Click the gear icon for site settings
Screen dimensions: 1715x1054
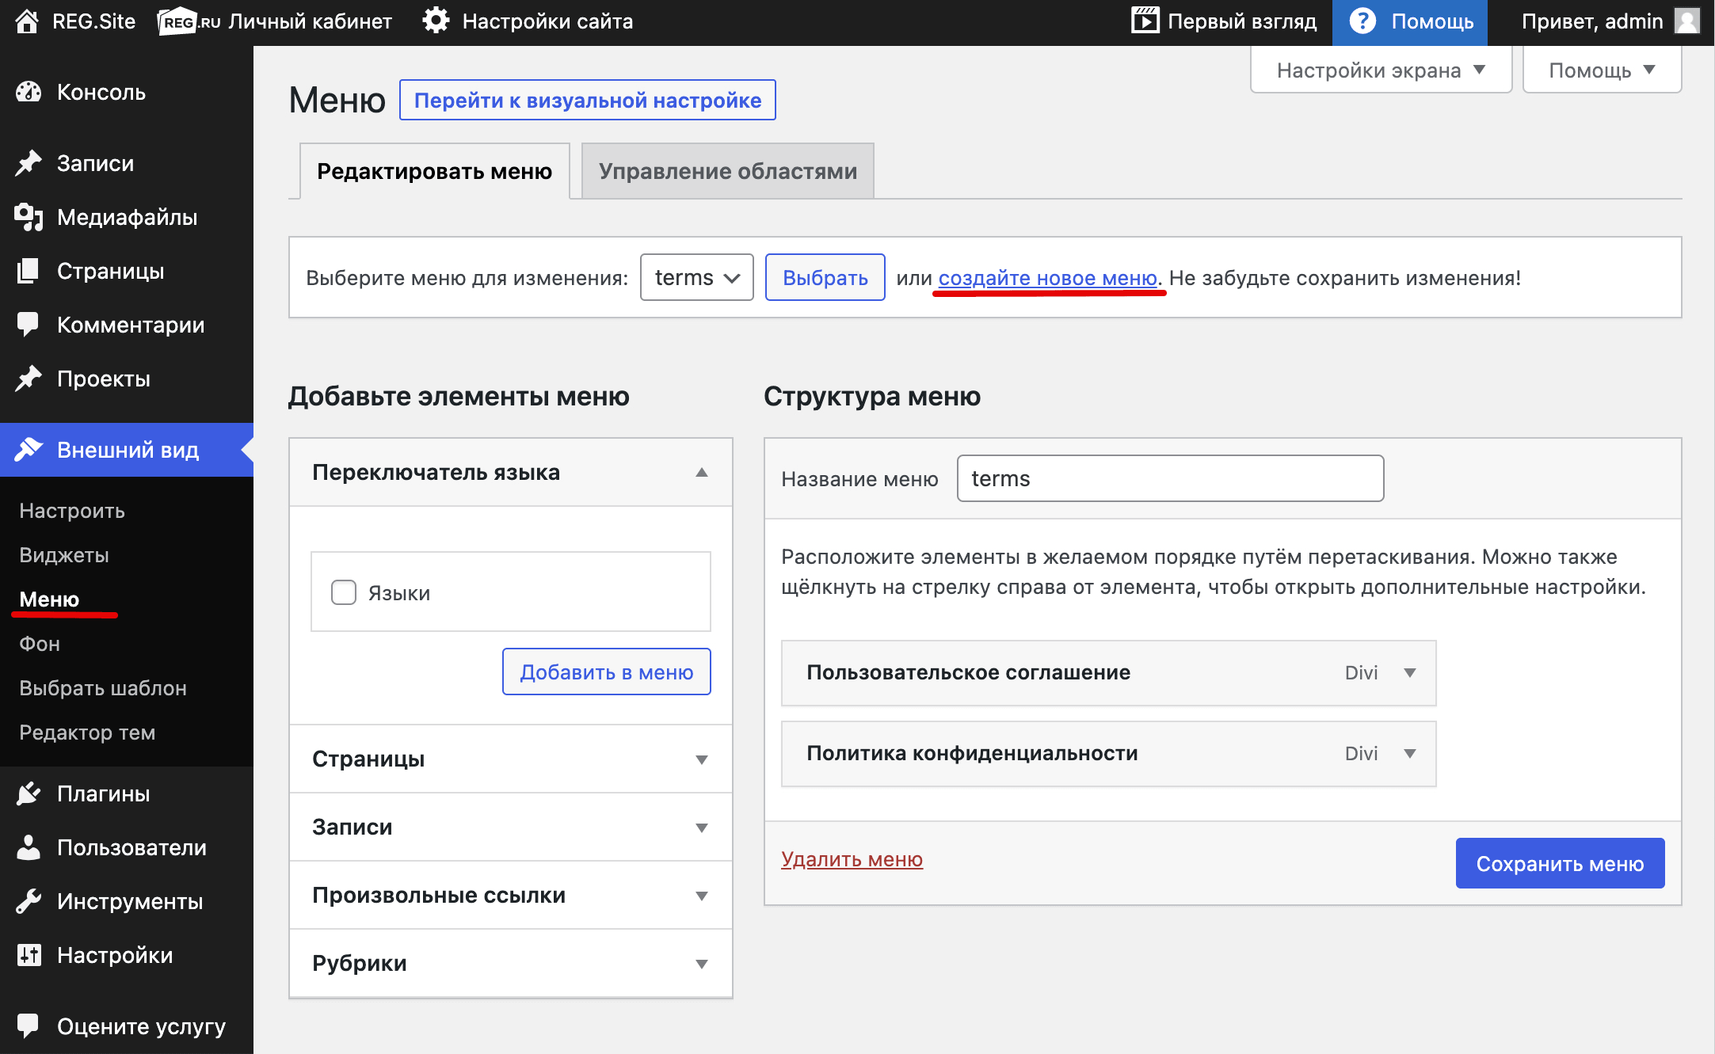pyautogui.click(x=436, y=21)
